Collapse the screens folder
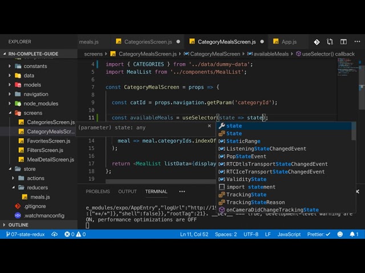Image resolution: width=365 pixels, height=273 pixels. click(x=33, y=113)
